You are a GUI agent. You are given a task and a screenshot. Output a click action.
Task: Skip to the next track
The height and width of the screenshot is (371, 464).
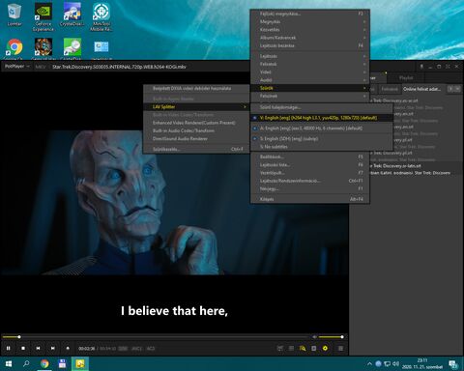[x=53, y=348]
